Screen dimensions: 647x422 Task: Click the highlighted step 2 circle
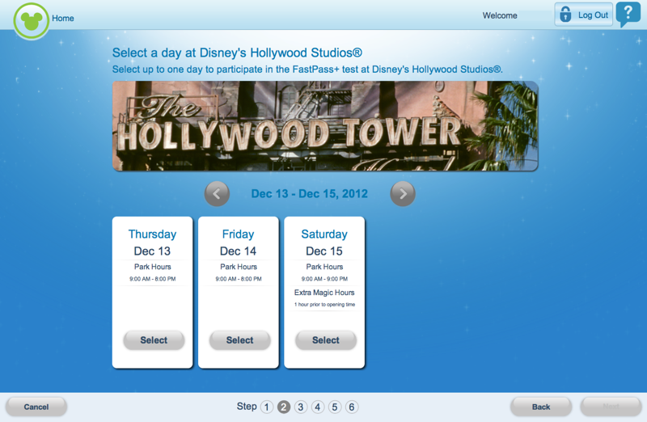tap(284, 407)
